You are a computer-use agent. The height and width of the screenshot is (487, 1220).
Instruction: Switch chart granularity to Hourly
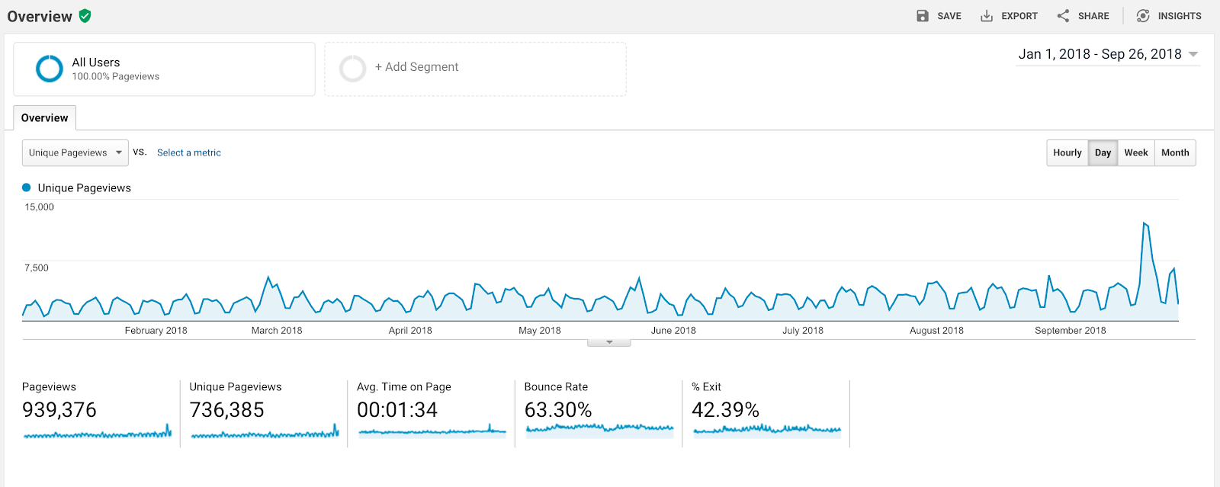pyautogui.click(x=1067, y=152)
